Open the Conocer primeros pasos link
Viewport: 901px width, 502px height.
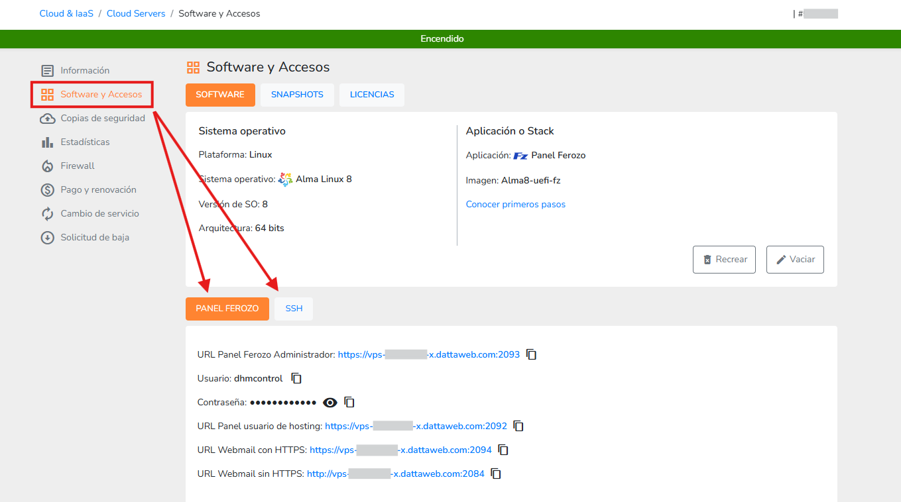point(515,204)
